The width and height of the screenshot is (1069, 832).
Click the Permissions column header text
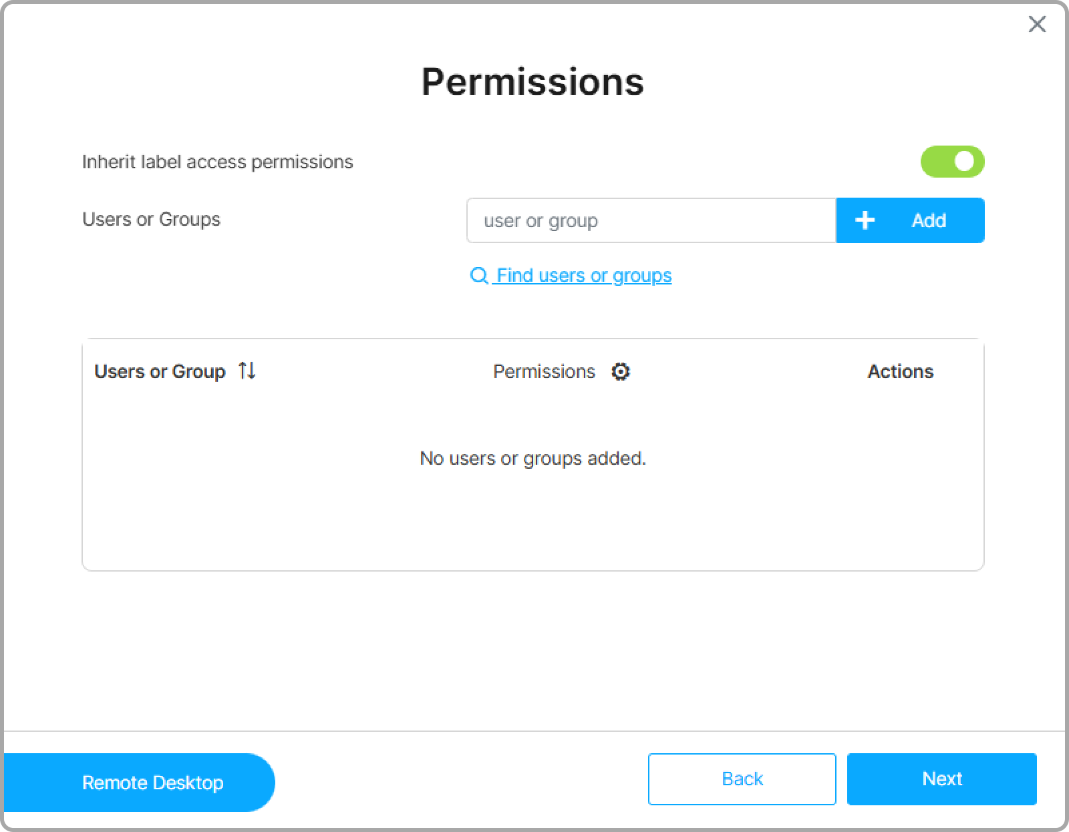(x=544, y=371)
